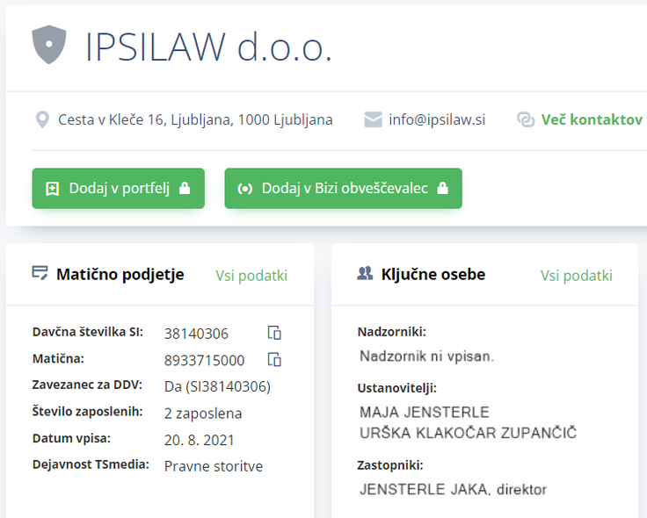Click the Davčna številka SI: label
Image resolution: width=647 pixels, height=518 pixels.
coord(88,332)
